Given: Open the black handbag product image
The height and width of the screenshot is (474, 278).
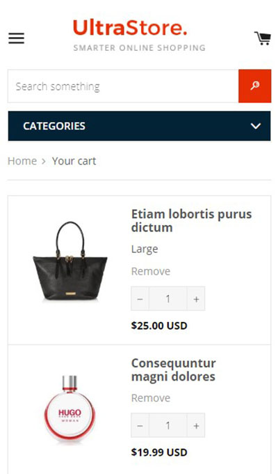Looking at the screenshot, I should [70, 262].
